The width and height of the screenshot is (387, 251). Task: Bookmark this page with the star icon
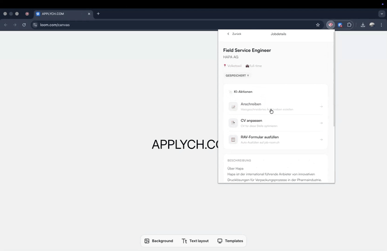click(318, 25)
